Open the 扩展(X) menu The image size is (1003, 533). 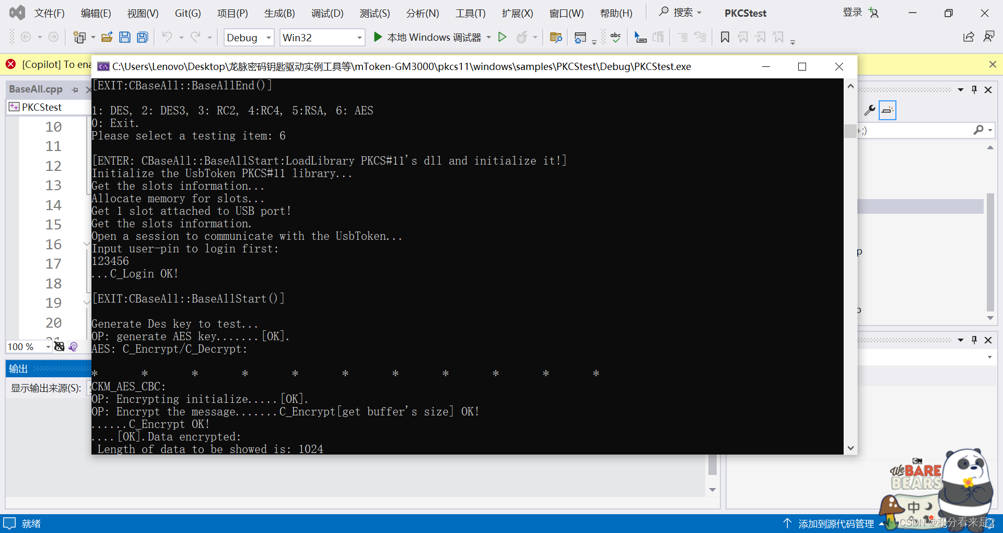click(518, 13)
